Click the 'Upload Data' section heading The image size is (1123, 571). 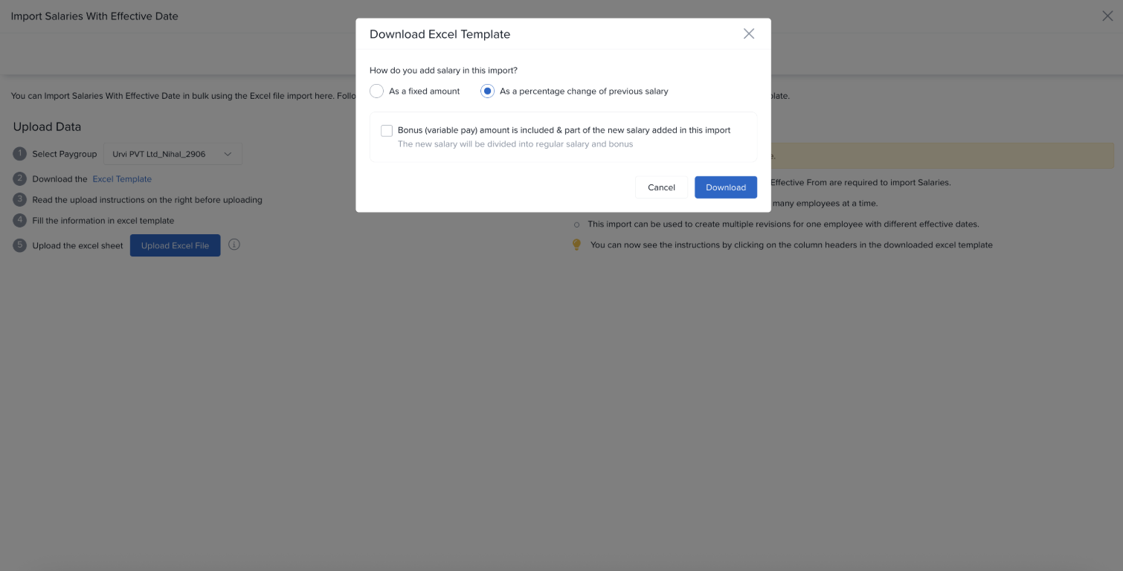[x=47, y=127]
